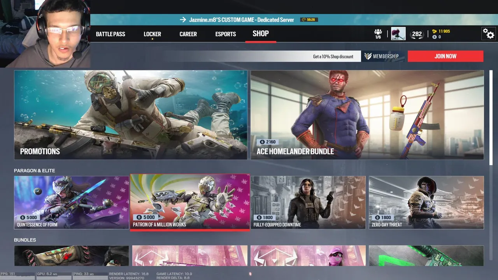
Task: Click the 1800 price on Fully-Equipped Downtime
Action: click(x=265, y=217)
